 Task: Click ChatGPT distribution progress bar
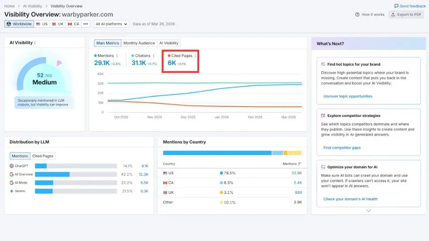pos(76,166)
